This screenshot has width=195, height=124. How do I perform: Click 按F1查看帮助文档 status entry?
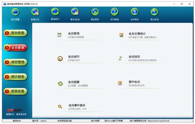click(x=138, y=120)
